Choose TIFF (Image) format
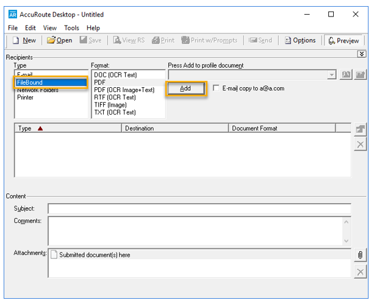This screenshot has width=374, height=303. (128, 105)
